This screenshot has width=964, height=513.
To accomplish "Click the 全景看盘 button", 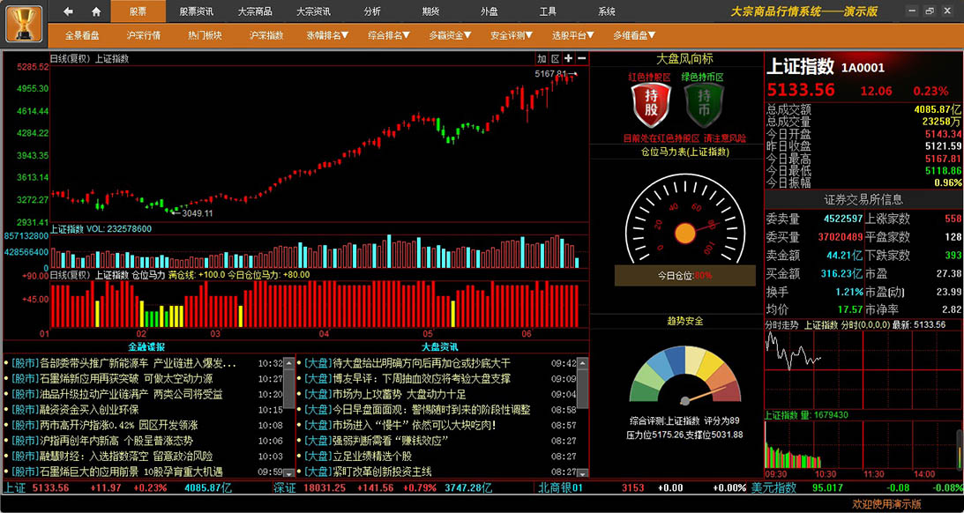I will pos(82,35).
